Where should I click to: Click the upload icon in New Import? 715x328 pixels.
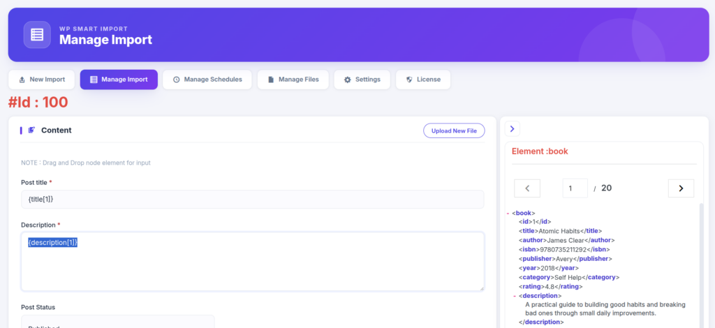coord(22,80)
